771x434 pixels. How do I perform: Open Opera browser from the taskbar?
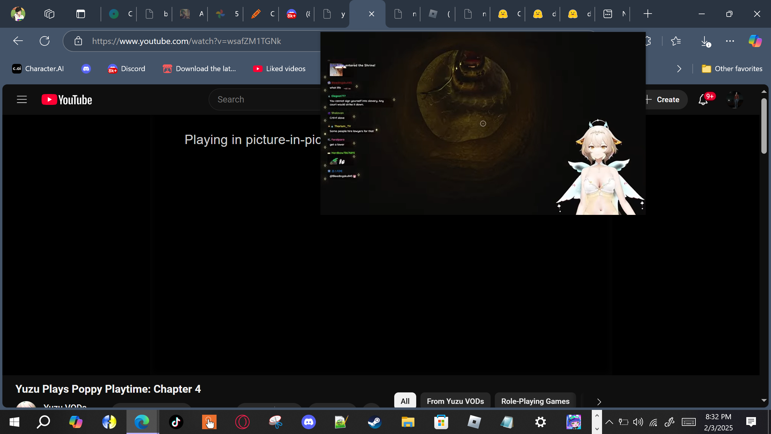(242, 422)
